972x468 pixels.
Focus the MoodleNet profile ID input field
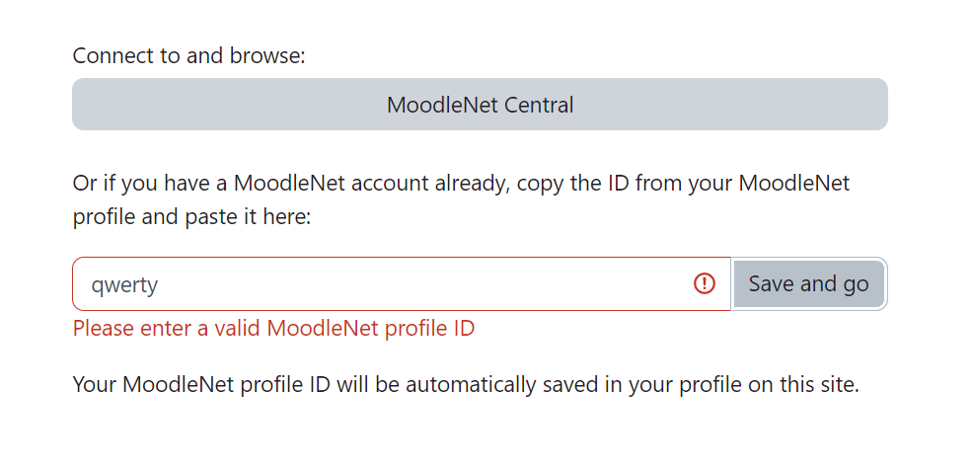tap(402, 284)
